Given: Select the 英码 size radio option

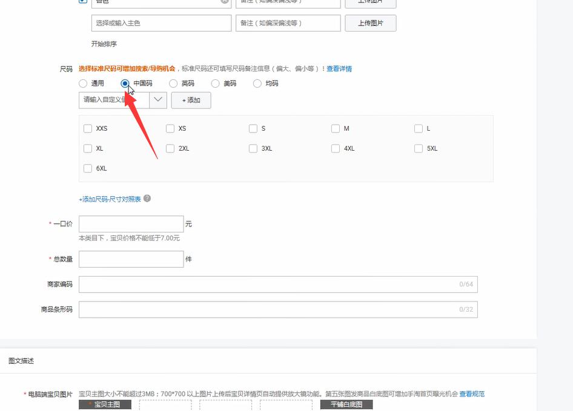Looking at the screenshot, I should click(x=173, y=84).
